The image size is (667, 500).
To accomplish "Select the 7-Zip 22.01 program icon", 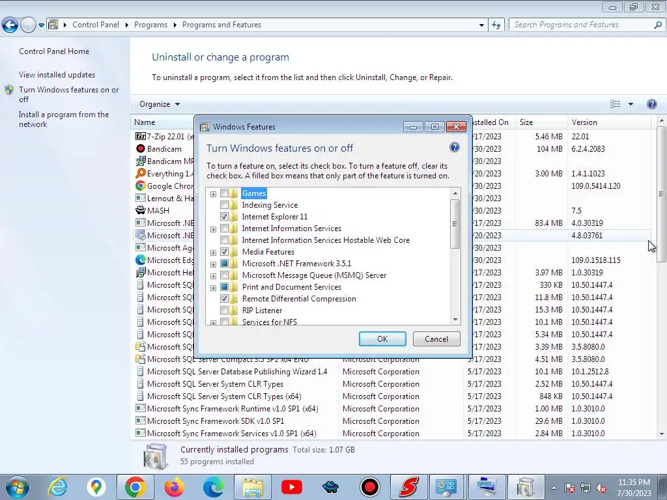I will click(141, 136).
